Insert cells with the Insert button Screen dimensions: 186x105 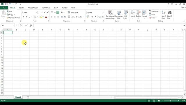pos(133,15)
